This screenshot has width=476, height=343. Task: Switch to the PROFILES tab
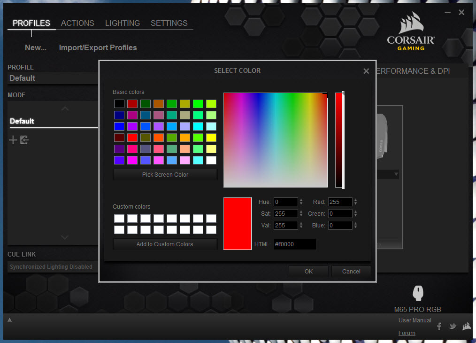[x=31, y=23]
